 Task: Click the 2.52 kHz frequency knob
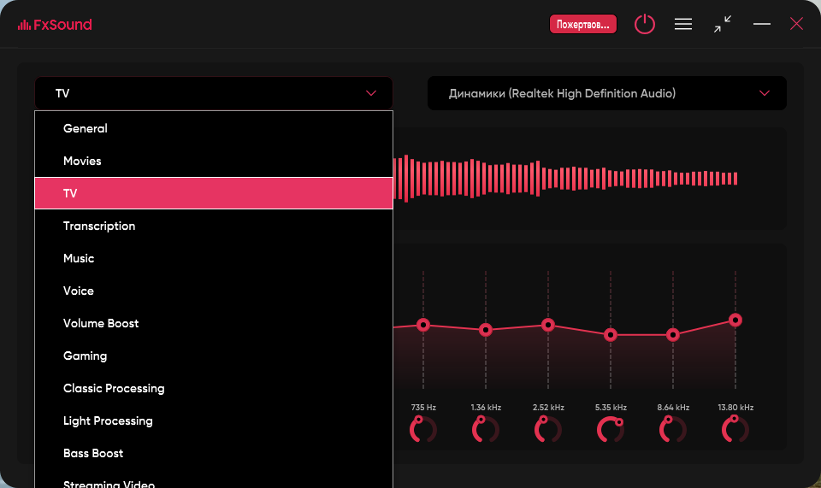coord(548,429)
